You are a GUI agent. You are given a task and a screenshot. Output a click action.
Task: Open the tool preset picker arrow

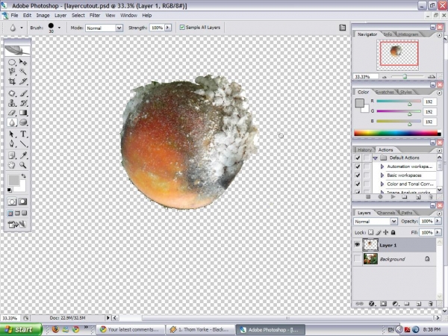point(22,28)
